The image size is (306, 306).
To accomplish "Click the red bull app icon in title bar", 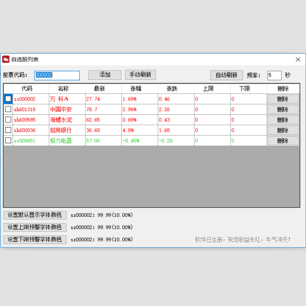I will pyautogui.click(x=6, y=59).
